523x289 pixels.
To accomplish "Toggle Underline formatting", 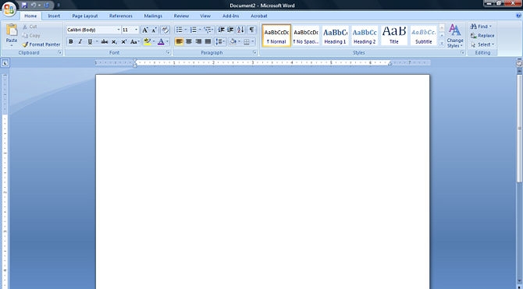I will pos(90,41).
